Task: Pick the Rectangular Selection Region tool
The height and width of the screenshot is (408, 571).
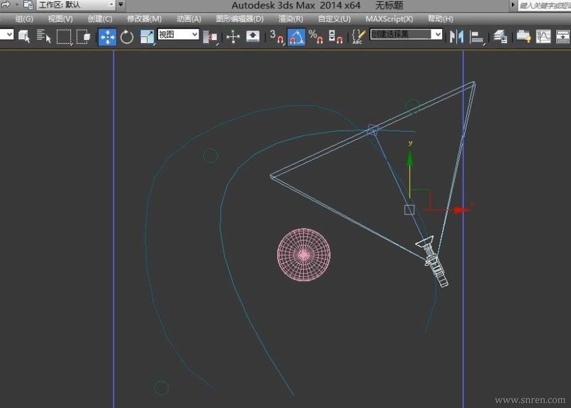Action: point(64,37)
